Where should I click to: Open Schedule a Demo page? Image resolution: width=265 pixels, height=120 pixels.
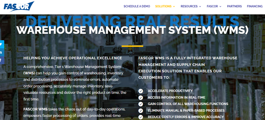137,6
